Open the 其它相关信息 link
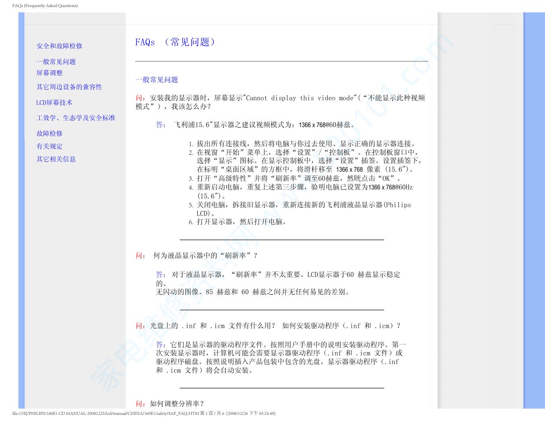 pos(56,159)
